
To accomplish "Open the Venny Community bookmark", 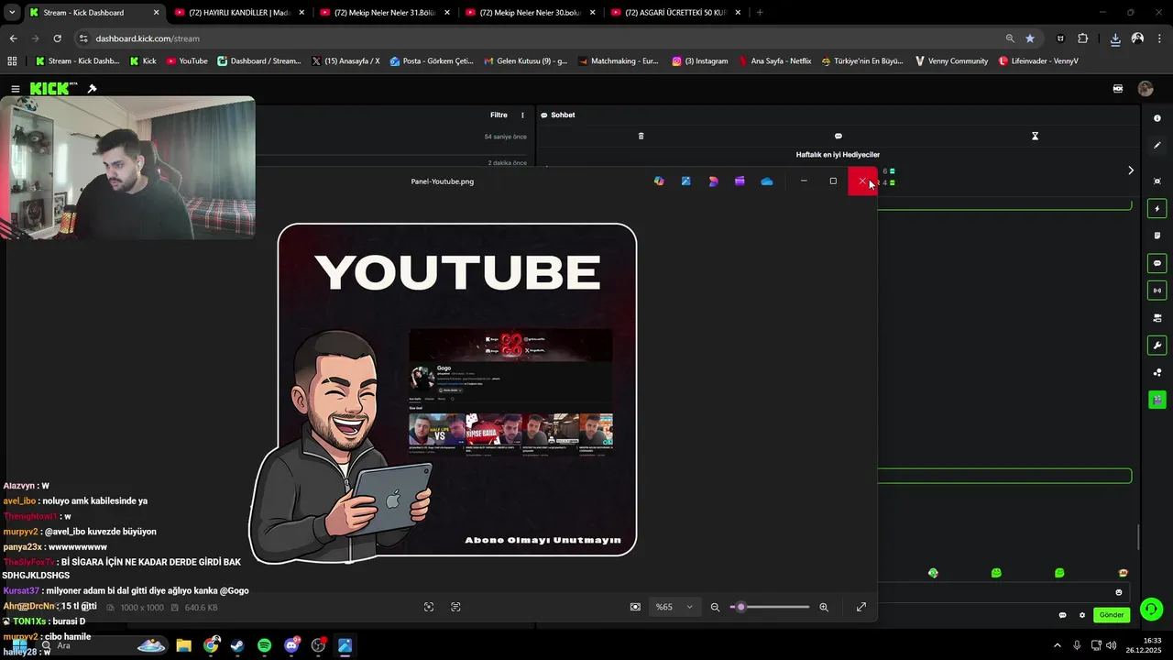I will tap(951, 61).
